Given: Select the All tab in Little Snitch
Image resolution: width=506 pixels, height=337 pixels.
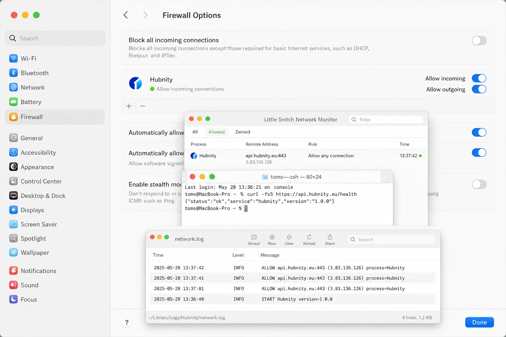Looking at the screenshot, I should tap(195, 132).
